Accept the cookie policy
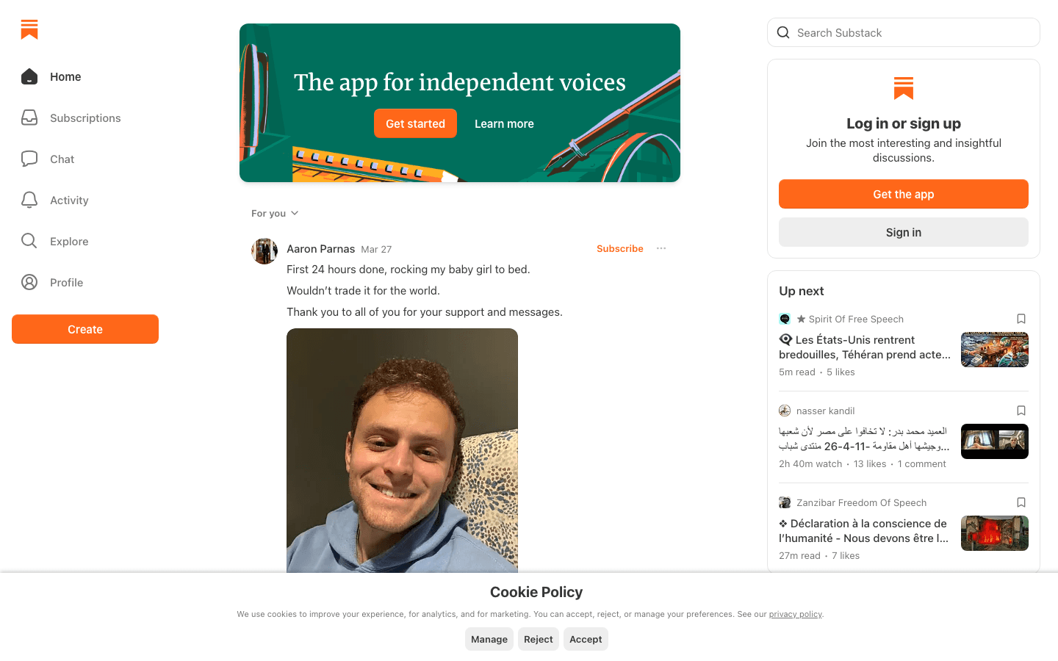 586,639
